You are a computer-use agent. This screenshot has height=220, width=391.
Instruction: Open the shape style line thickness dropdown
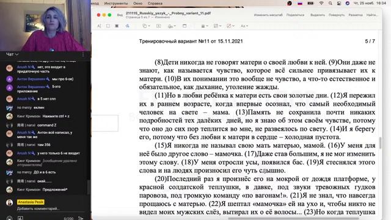205,26
